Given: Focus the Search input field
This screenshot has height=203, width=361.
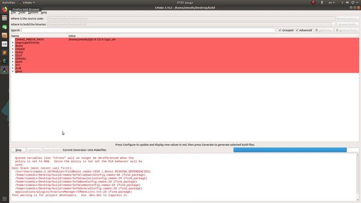Looking at the screenshot, I should coord(148,30).
